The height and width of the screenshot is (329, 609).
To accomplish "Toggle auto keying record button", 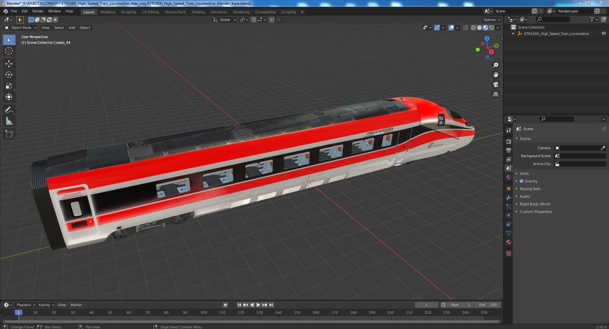I will click(225, 305).
